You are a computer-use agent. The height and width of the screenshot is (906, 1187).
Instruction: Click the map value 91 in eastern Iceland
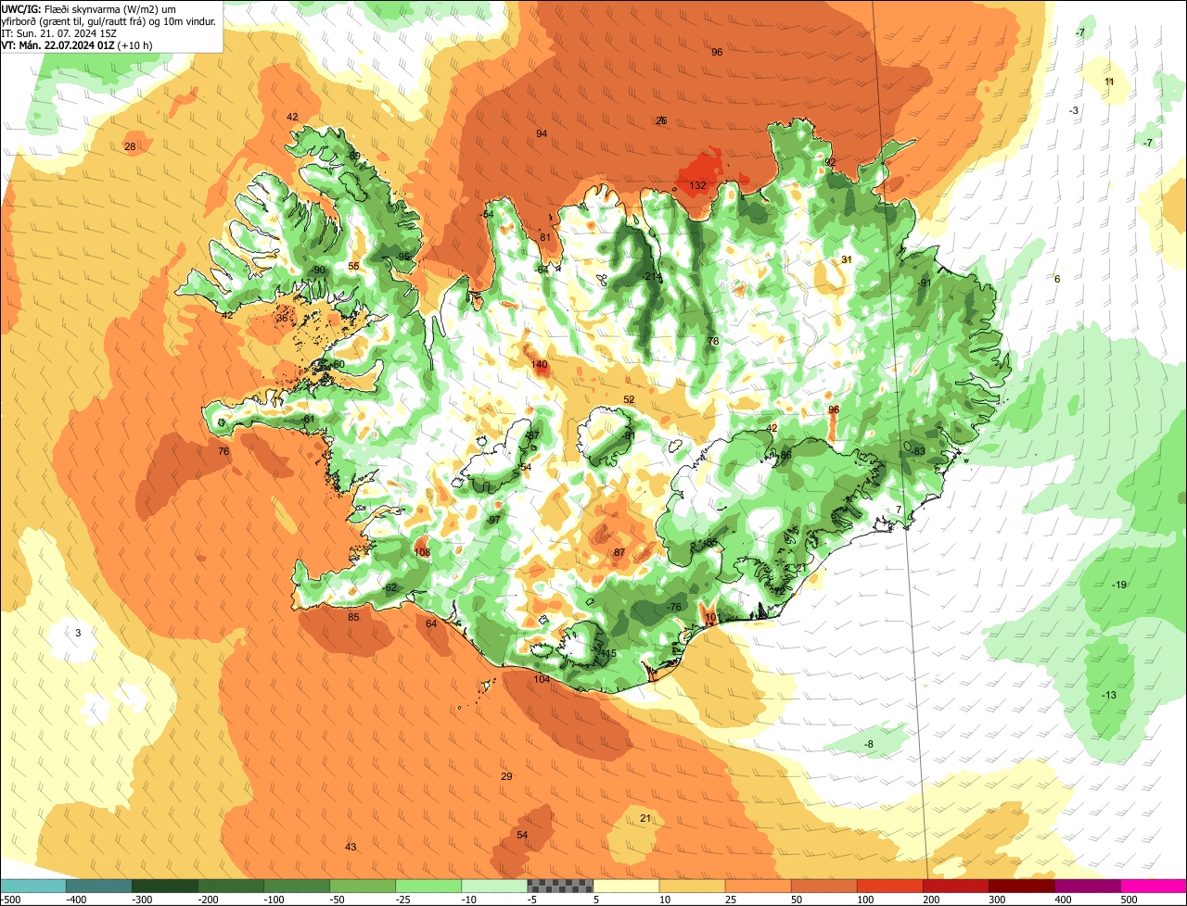pos(925,283)
